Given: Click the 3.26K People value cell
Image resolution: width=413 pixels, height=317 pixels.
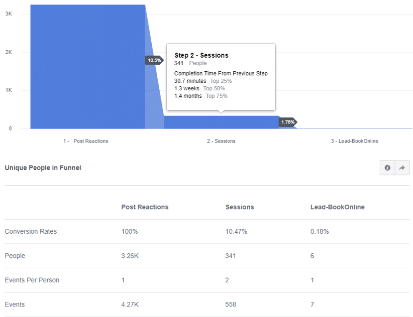Looking at the screenshot, I should [130, 256].
